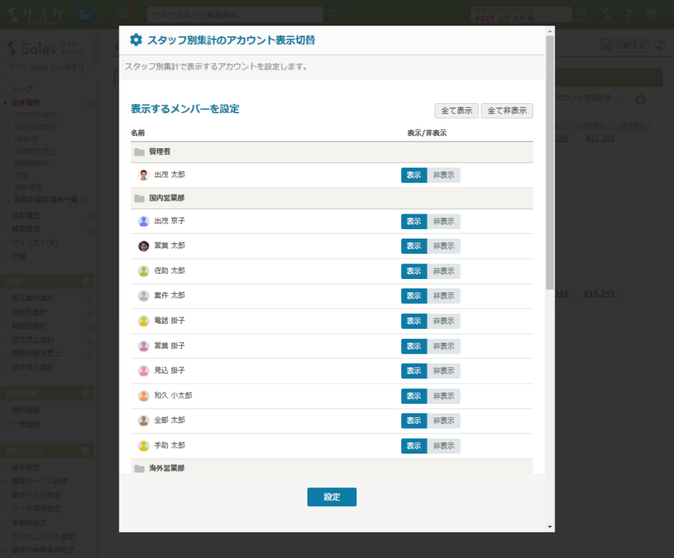Click the search magnifier icon in top bar
The height and width of the screenshot is (558, 674).
point(333,14)
